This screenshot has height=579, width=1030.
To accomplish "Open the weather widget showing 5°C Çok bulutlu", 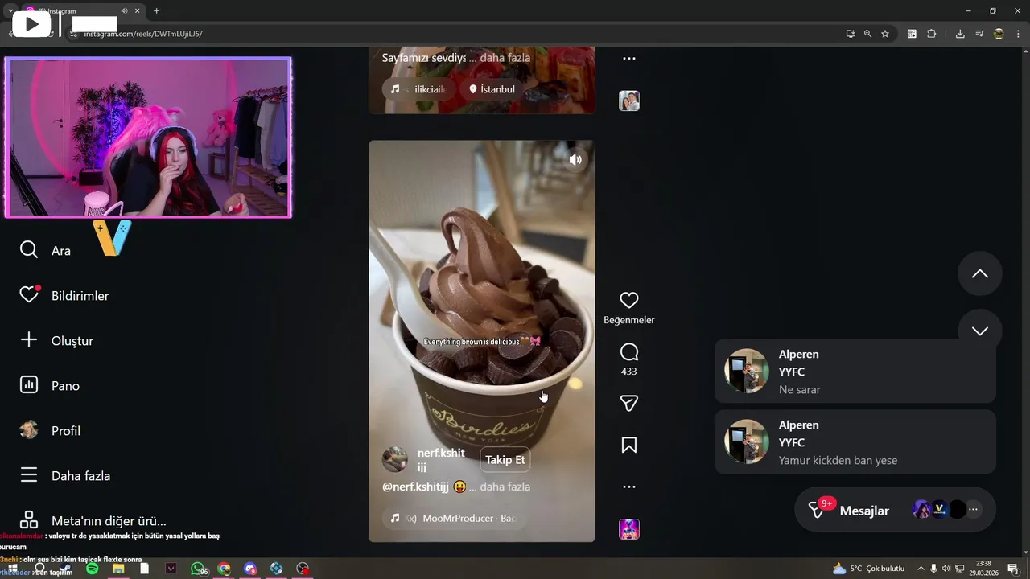I will [x=869, y=569].
